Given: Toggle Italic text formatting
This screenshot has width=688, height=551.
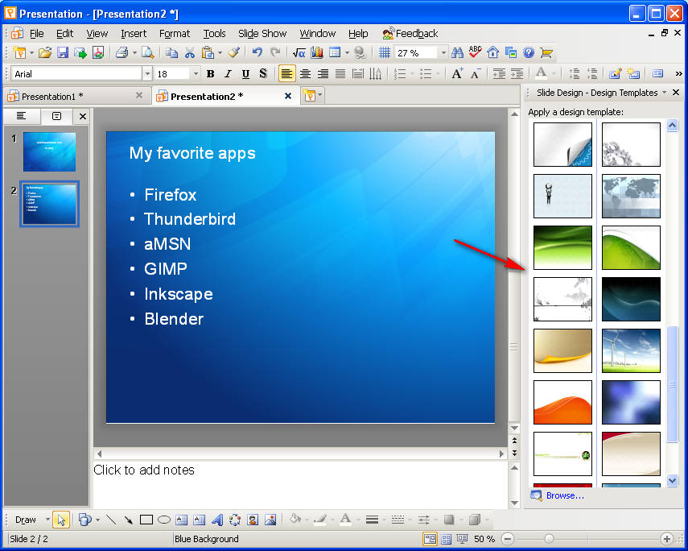Looking at the screenshot, I should [x=228, y=74].
